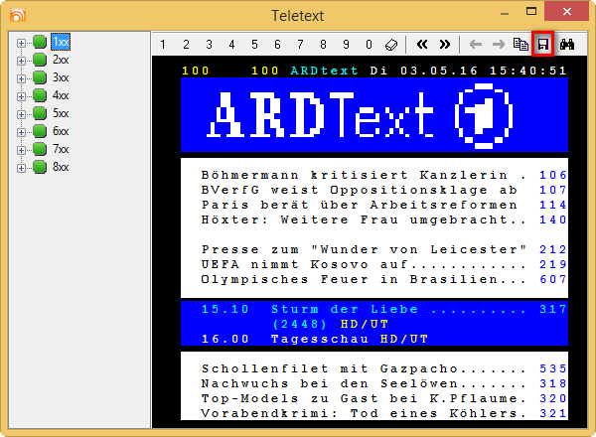Click the back arrow in toolbar
This screenshot has width=596, height=437.
476,45
